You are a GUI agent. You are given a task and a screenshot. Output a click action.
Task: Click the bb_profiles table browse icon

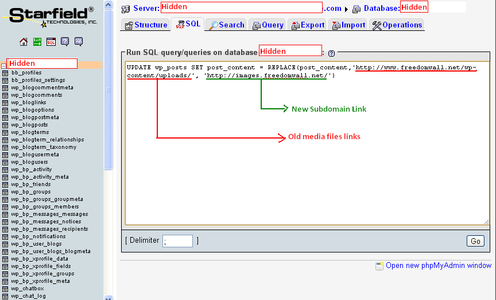point(5,73)
